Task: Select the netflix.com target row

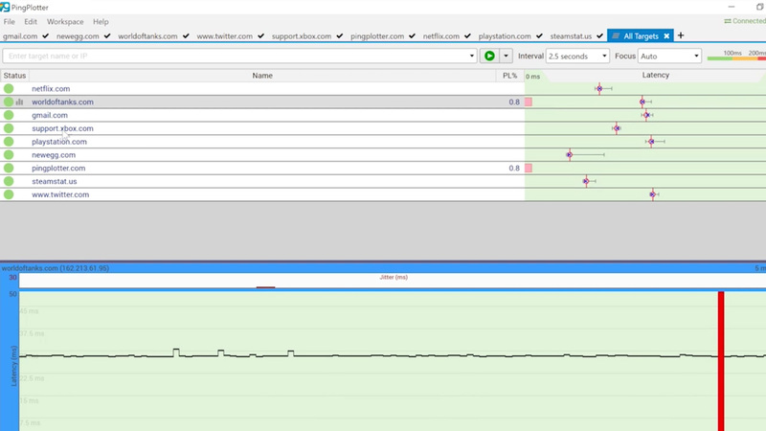Action: tap(383, 88)
